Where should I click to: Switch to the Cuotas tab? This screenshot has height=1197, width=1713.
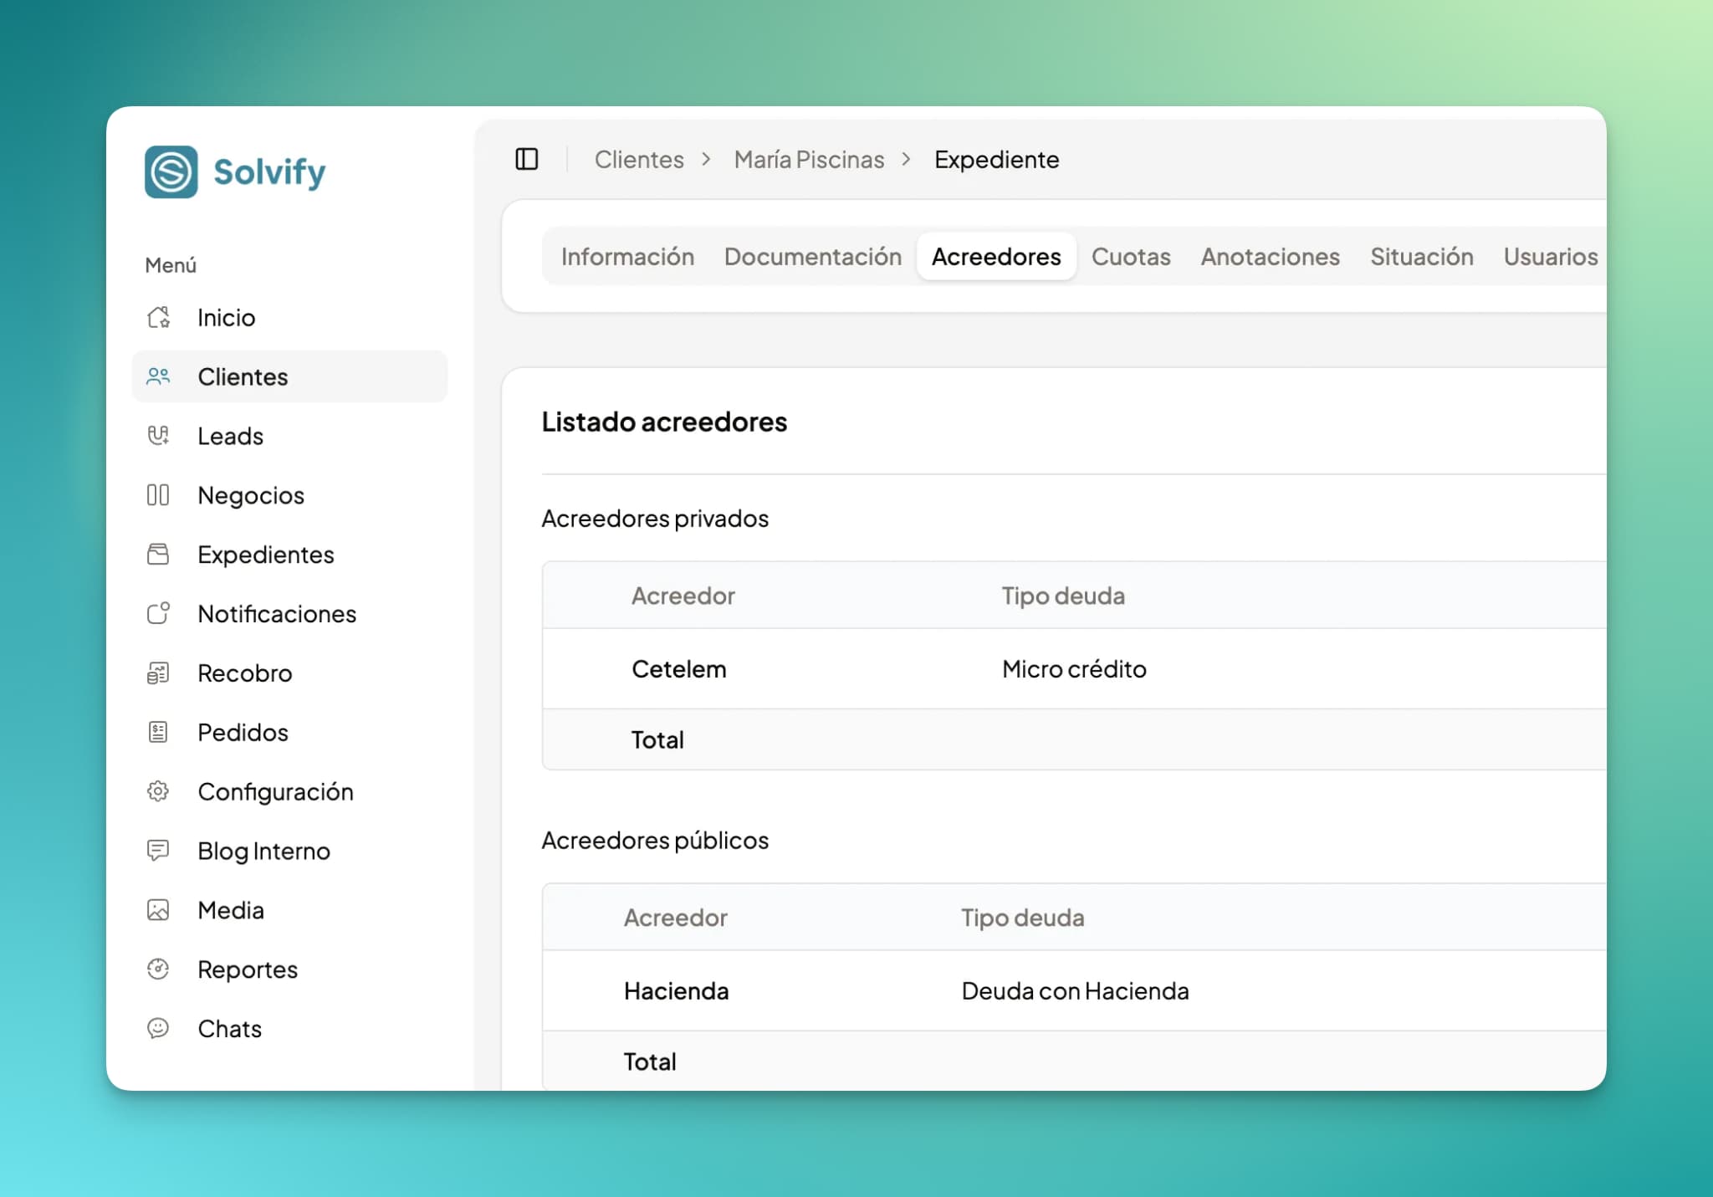point(1130,257)
